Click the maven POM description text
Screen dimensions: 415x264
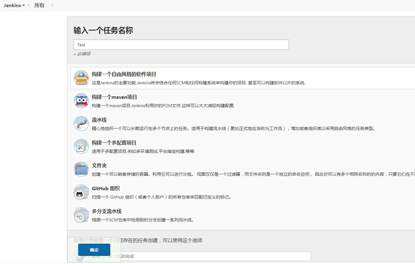(x=163, y=106)
